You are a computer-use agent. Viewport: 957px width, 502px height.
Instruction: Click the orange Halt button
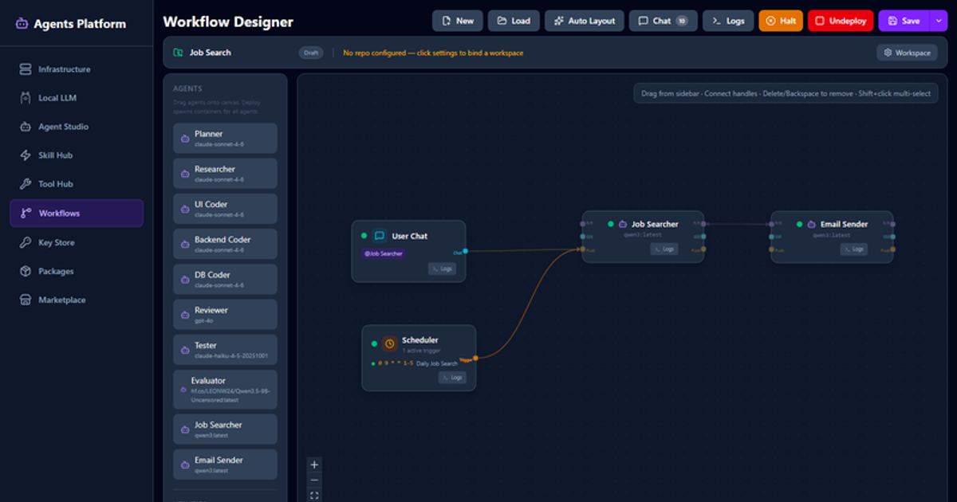coord(781,21)
